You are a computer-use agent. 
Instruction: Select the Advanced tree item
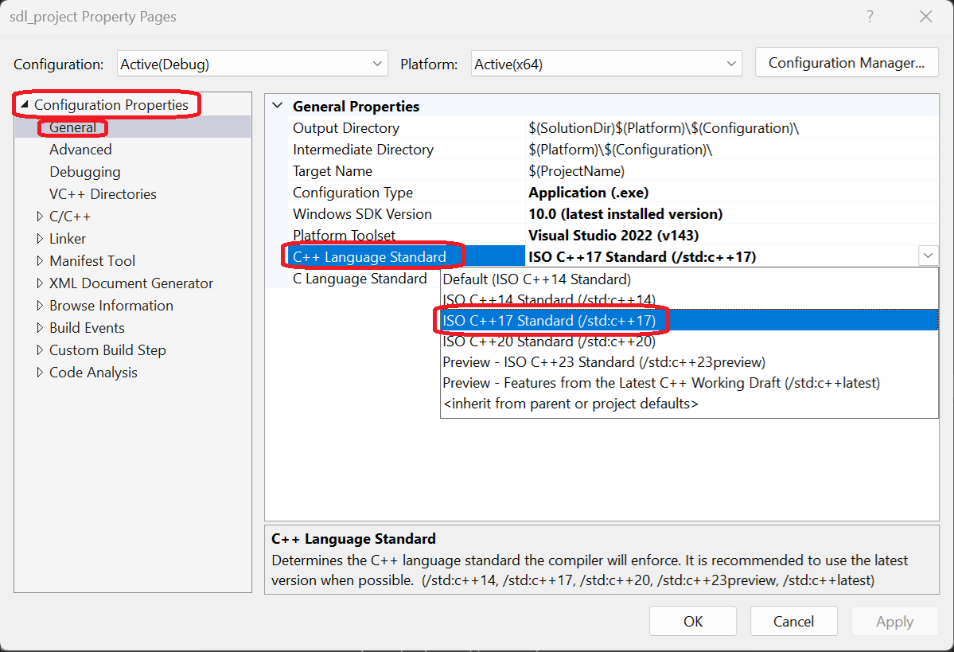80,150
